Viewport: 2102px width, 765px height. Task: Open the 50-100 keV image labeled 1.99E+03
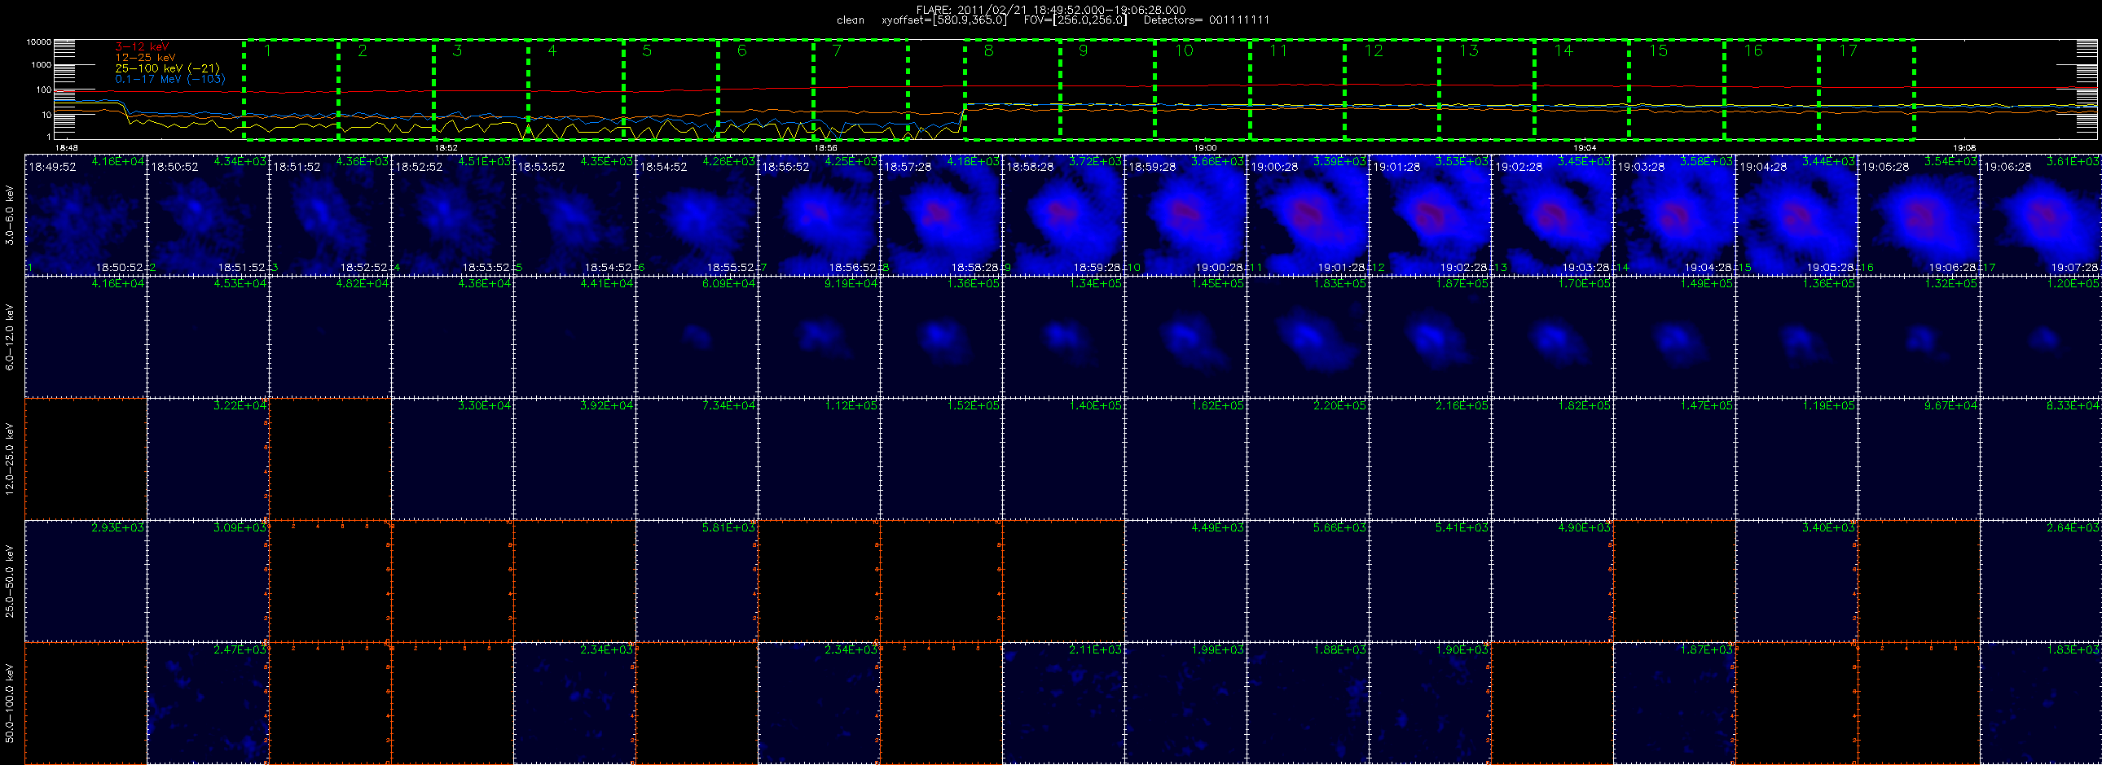[x=1186, y=703]
